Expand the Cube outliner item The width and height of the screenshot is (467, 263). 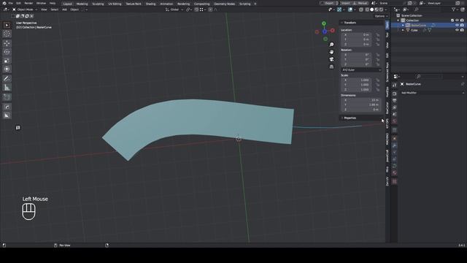point(403,30)
